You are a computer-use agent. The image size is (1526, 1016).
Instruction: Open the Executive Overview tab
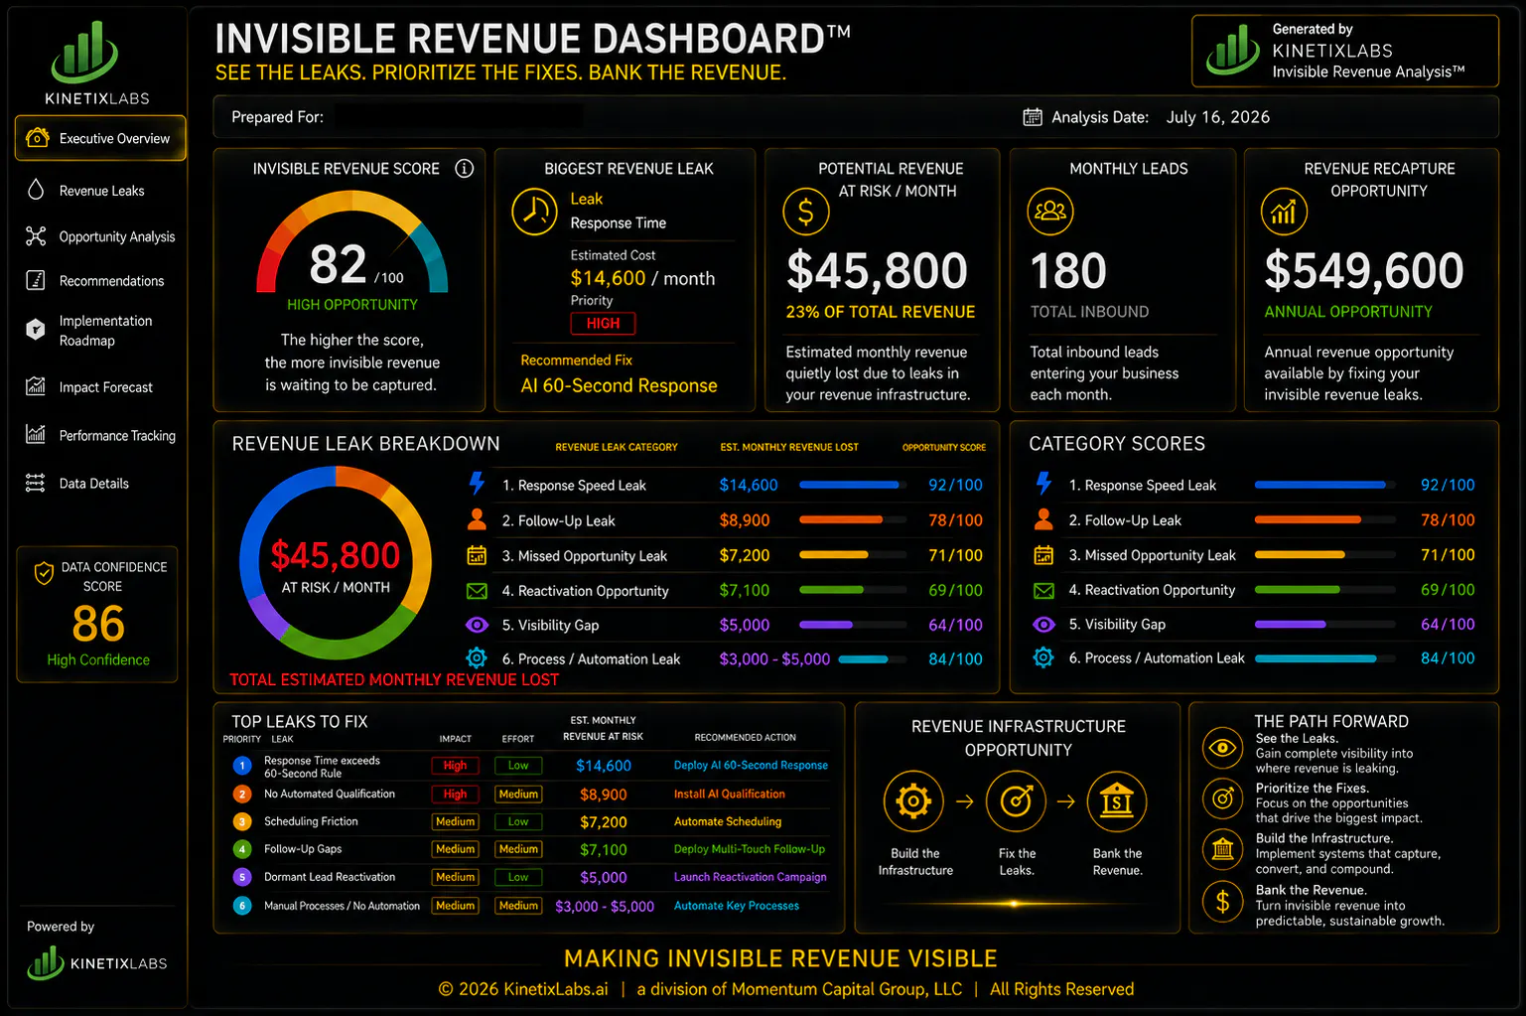[x=100, y=138]
